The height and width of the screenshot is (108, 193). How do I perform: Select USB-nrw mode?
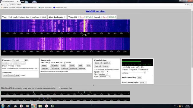pos(74,68)
